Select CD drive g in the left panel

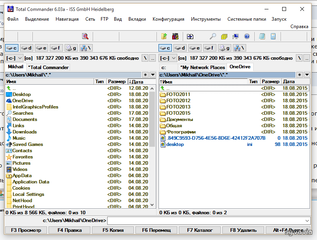coord(71,48)
